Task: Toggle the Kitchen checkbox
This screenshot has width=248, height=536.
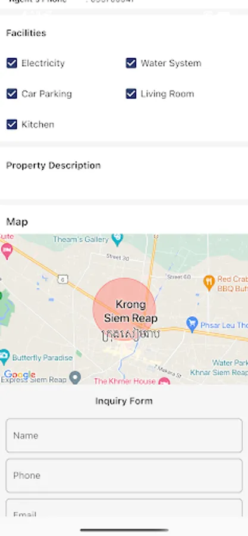Action: (x=12, y=124)
